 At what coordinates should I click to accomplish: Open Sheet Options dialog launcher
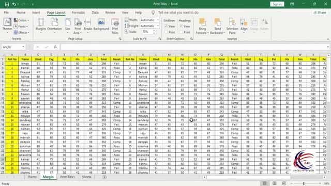tap(191, 39)
